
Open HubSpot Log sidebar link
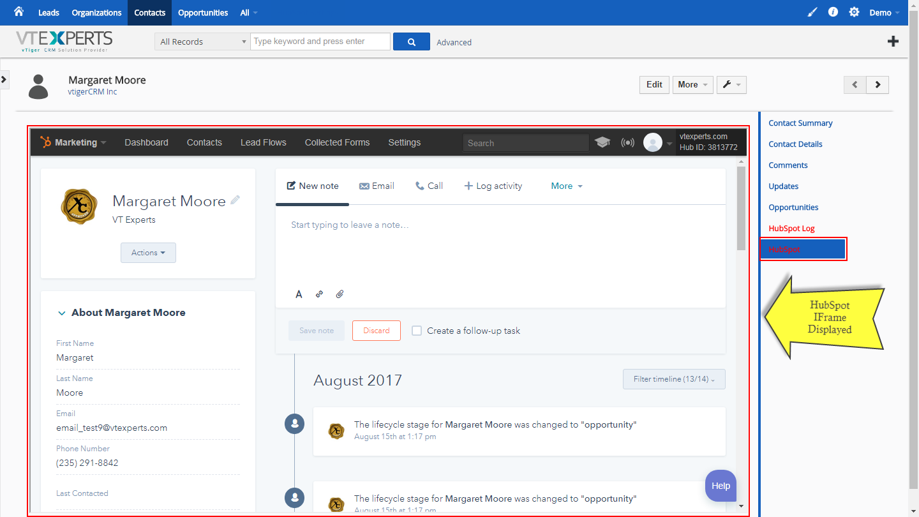[x=791, y=229]
